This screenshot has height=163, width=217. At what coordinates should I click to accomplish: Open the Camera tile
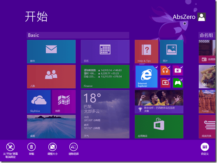click(178, 70)
